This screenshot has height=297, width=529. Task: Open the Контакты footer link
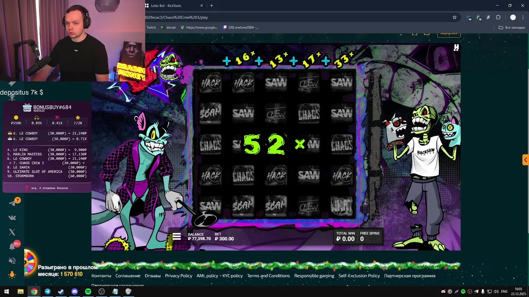(101, 276)
